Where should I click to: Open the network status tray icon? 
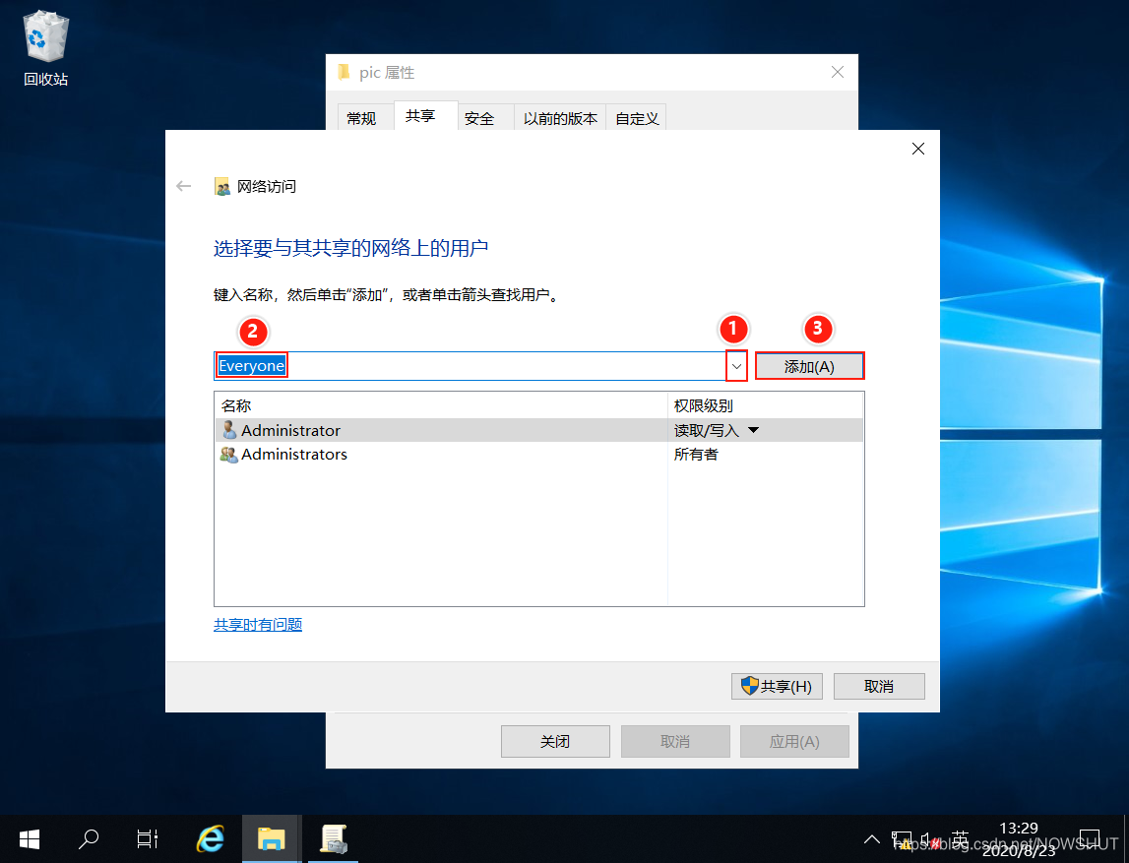(902, 838)
